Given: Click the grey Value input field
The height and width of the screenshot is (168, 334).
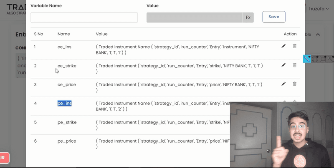Looking at the screenshot, I should coord(194,17).
